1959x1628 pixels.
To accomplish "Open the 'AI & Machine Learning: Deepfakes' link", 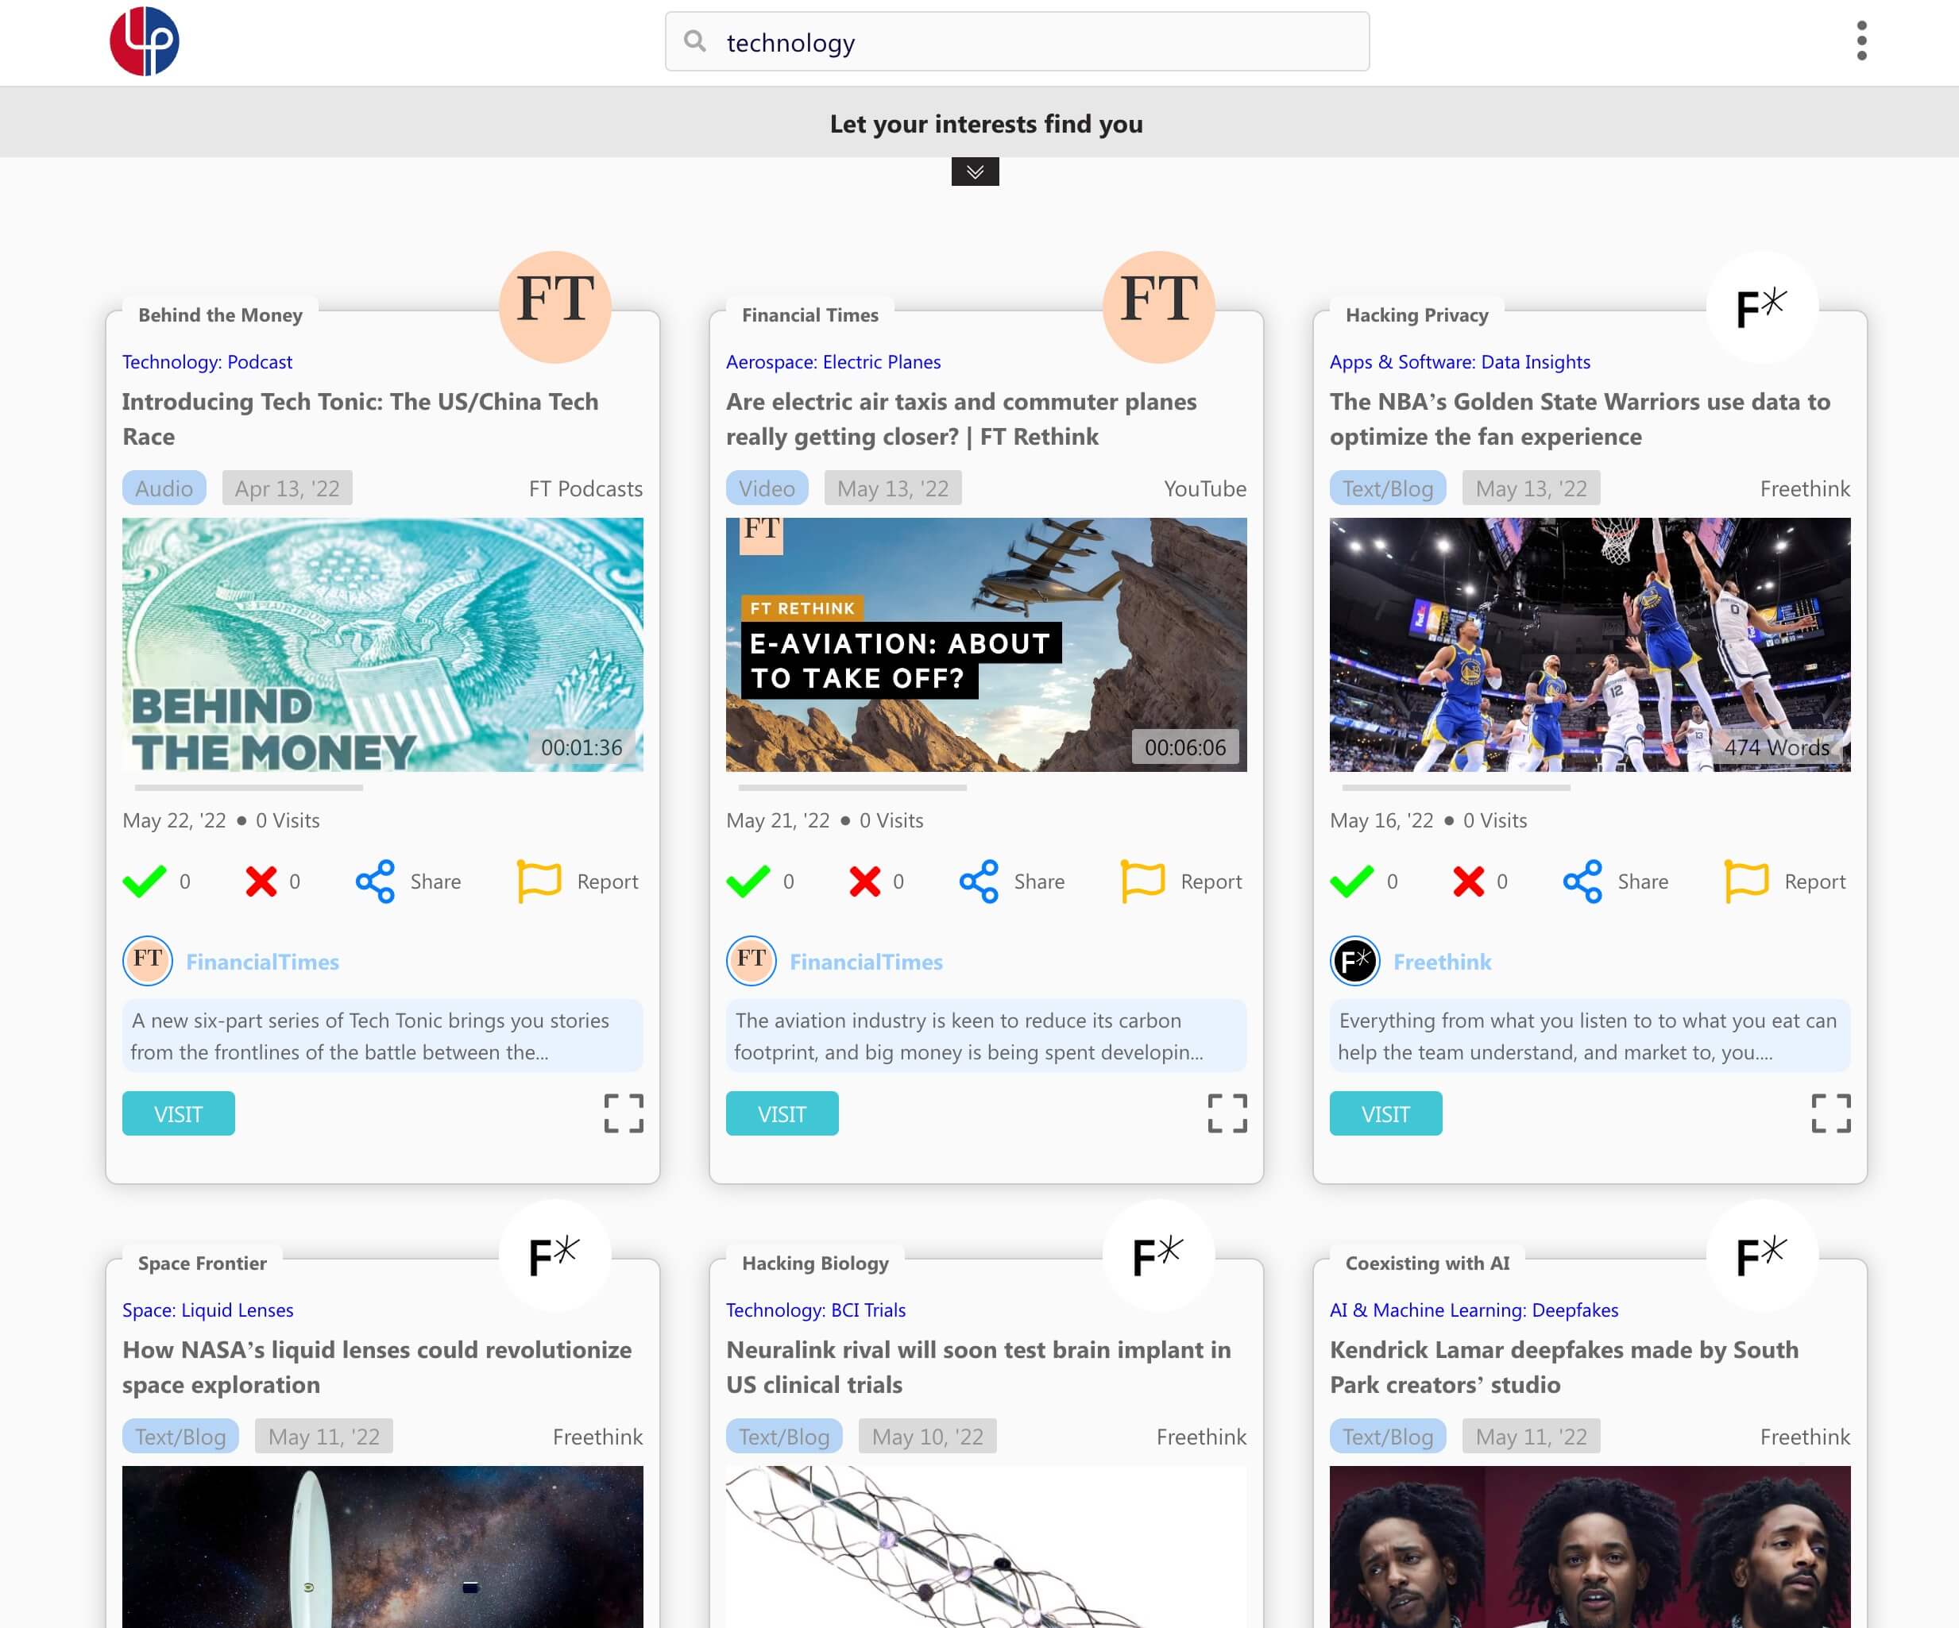I will pyautogui.click(x=1474, y=1309).
